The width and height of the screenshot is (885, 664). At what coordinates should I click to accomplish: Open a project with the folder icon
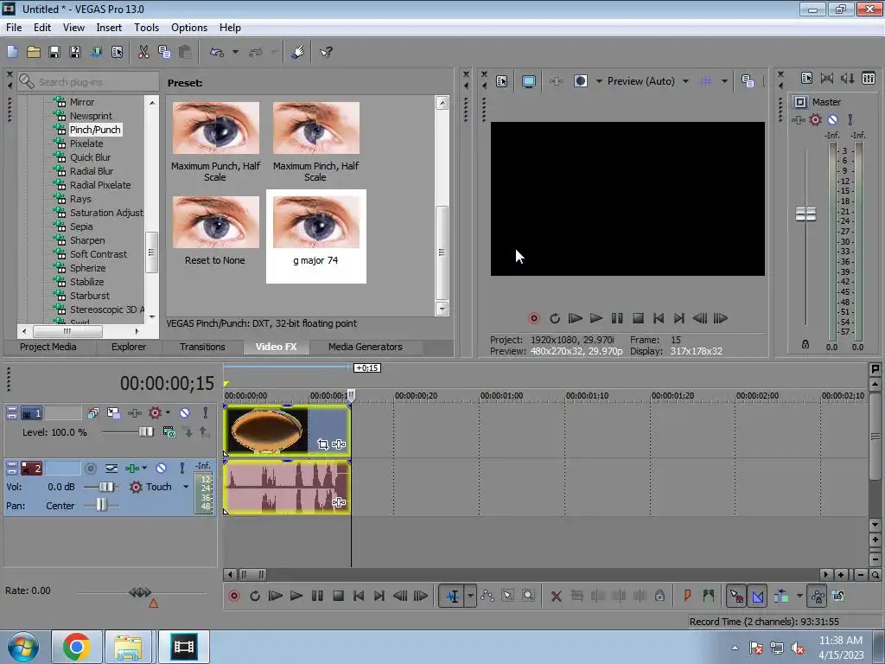[x=34, y=52]
